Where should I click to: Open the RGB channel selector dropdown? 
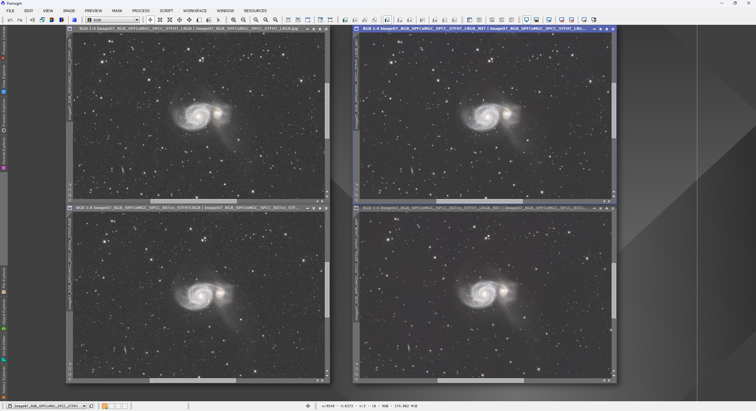(x=112, y=20)
